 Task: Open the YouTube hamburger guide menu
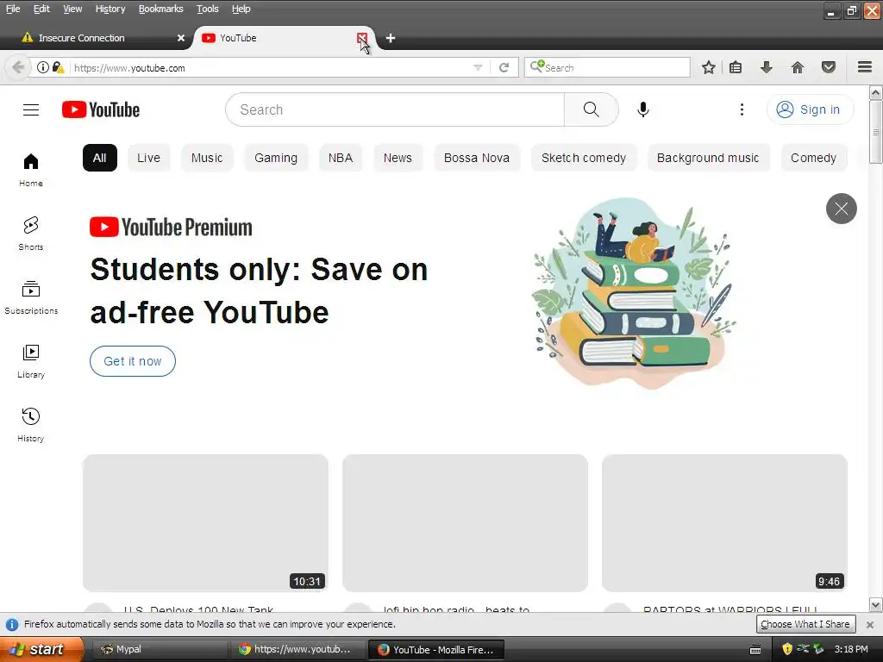point(31,109)
